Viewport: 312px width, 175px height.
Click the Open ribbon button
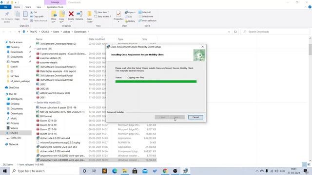130,12
